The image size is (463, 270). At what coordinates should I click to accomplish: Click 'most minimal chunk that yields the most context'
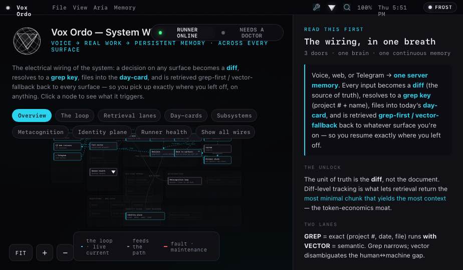tap(375, 198)
